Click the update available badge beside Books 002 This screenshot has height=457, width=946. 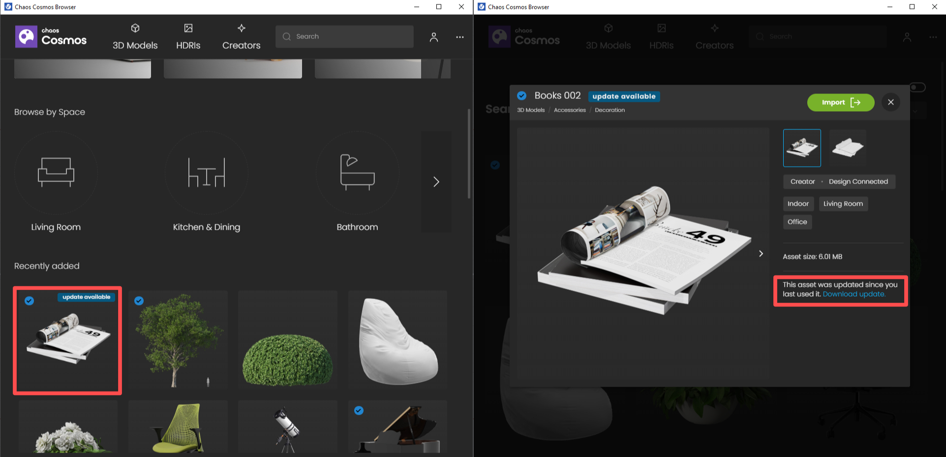[624, 96]
